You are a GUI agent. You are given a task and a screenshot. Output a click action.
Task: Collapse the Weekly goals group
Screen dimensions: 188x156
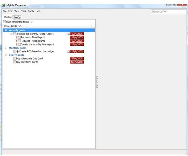pyautogui.click(x=6, y=30)
